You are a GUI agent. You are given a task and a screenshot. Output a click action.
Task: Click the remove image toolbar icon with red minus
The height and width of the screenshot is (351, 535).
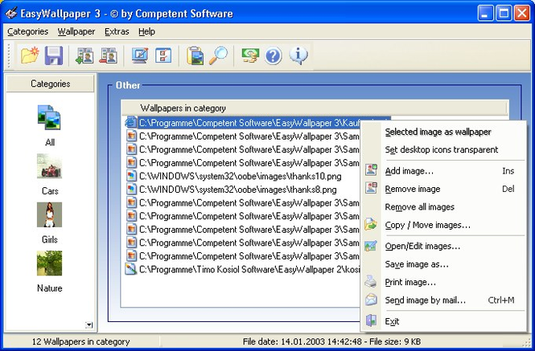[108, 55]
